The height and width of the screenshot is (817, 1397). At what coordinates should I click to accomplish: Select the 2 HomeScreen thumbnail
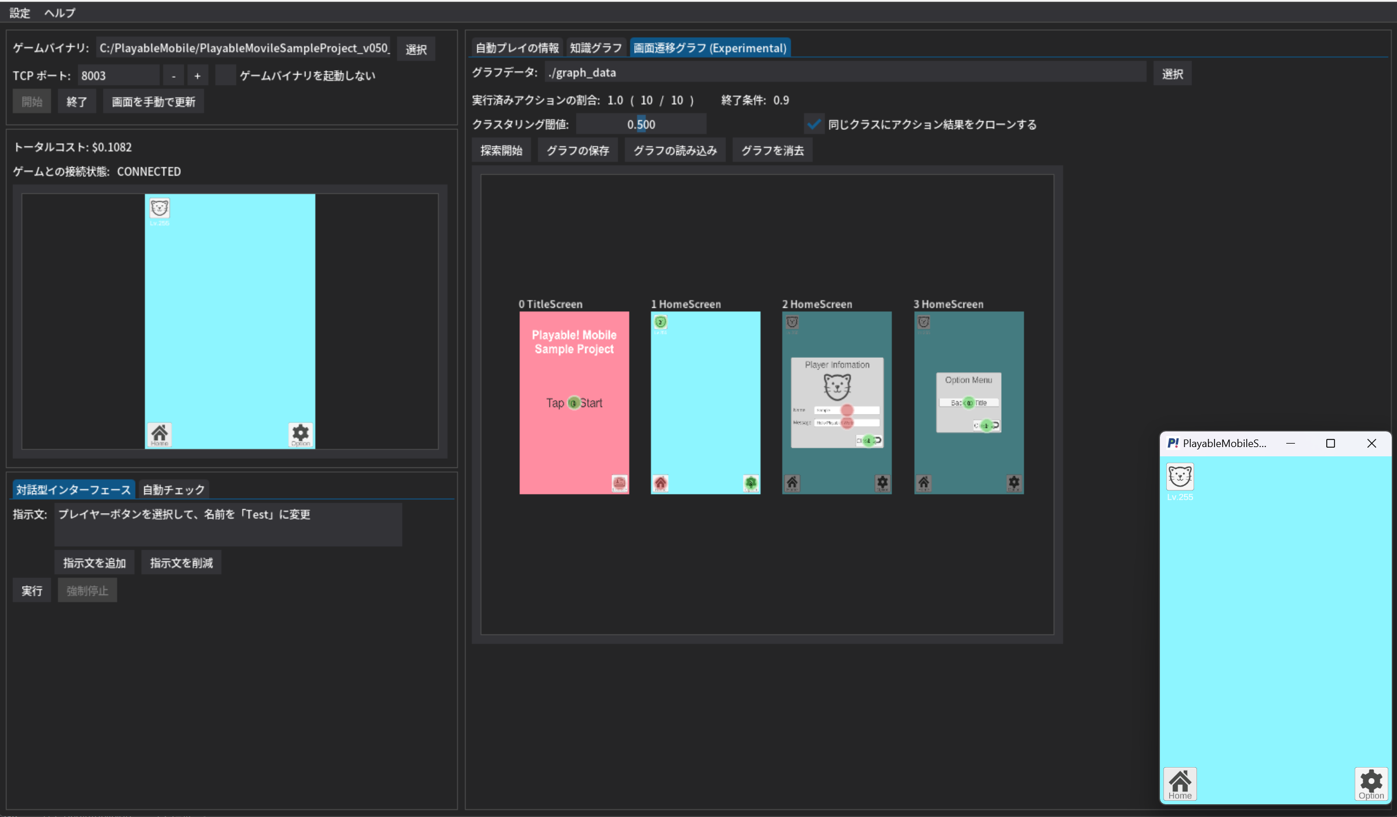pyautogui.click(x=837, y=402)
